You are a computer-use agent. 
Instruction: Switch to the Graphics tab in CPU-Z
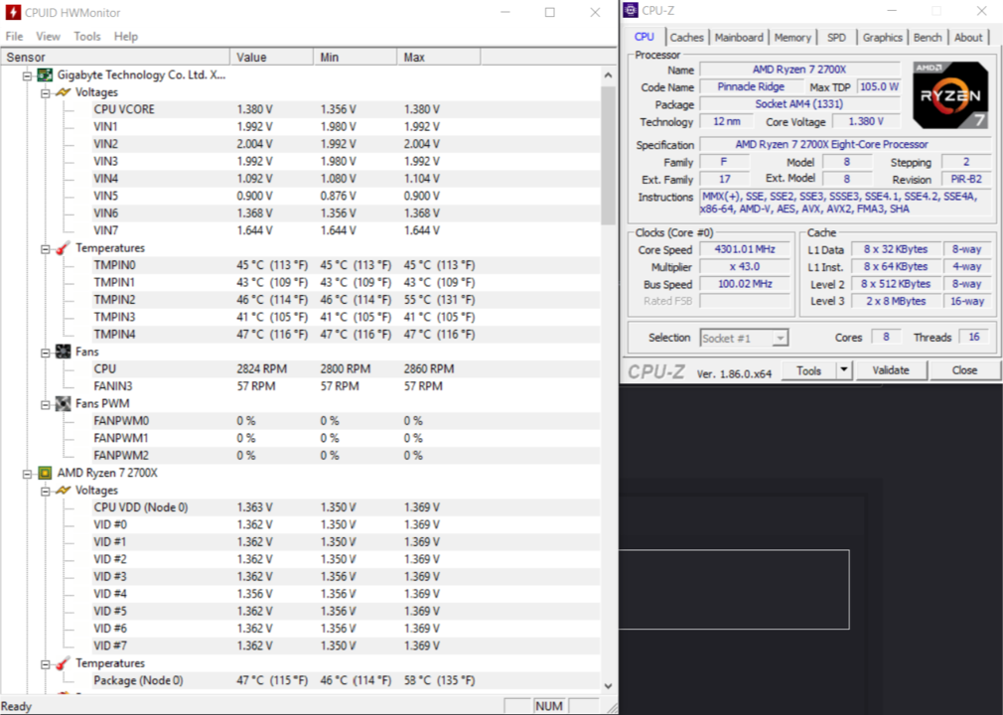click(882, 37)
